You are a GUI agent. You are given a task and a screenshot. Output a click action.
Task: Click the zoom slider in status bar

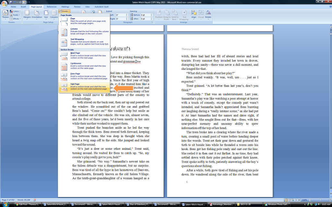pos(320,200)
